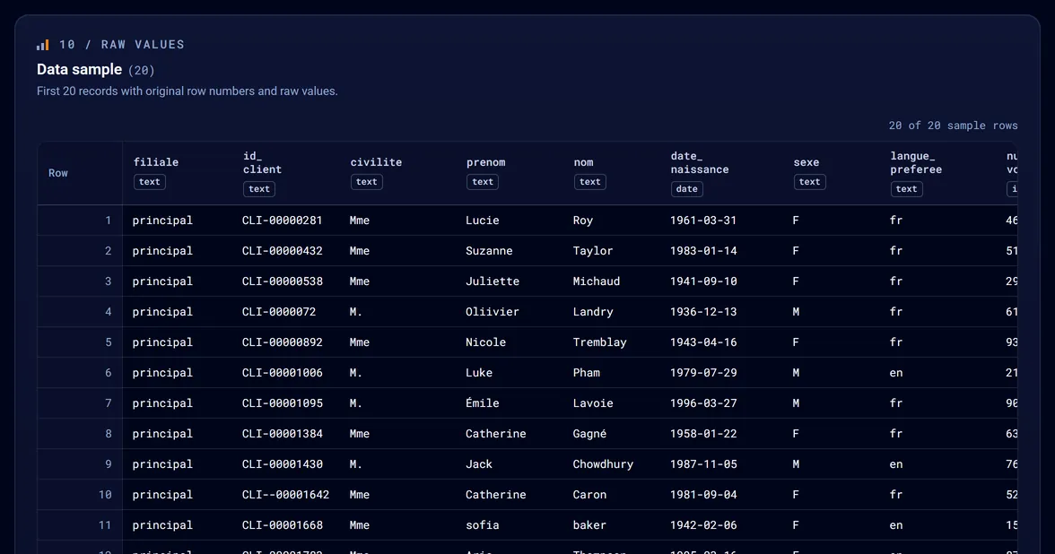Click prenom cell Émile
The image size is (1055, 554).
[x=483, y=403]
